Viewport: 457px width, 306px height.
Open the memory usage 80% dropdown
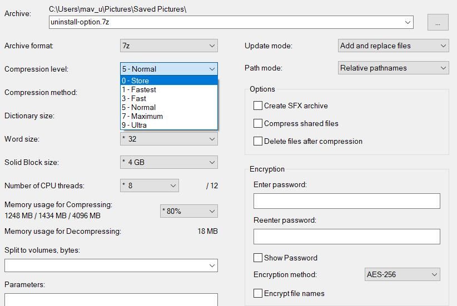[x=189, y=211]
